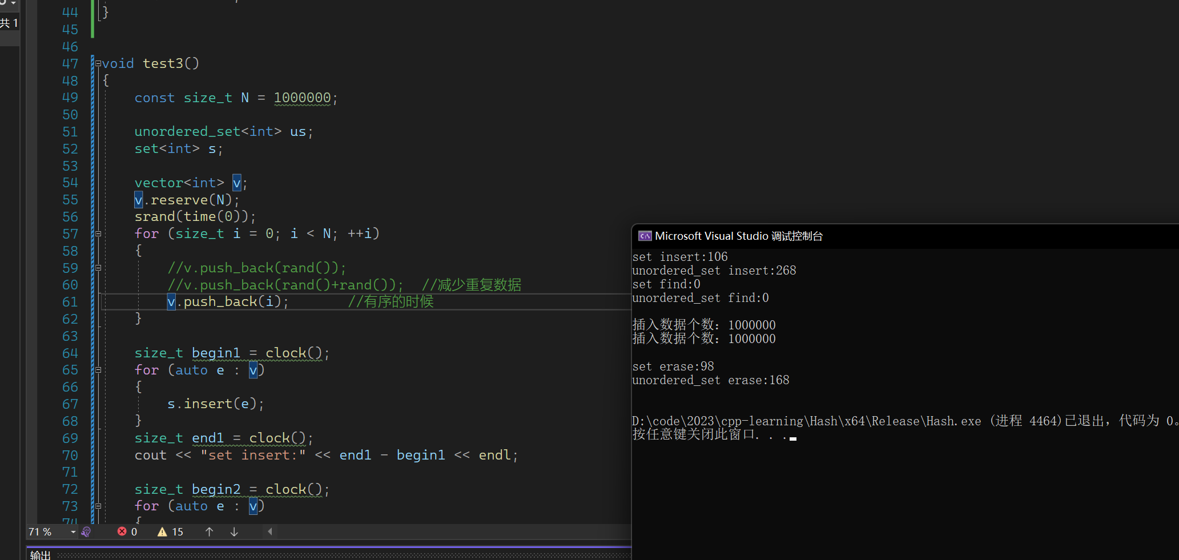The width and height of the screenshot is (1179, 560).
Task: Go to next issue with down arrow
Action: coord(234,532)
